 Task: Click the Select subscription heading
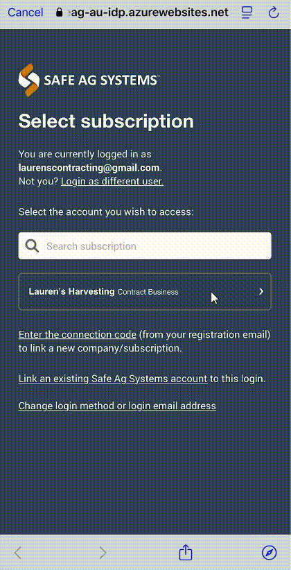click(x=106, y=122)
